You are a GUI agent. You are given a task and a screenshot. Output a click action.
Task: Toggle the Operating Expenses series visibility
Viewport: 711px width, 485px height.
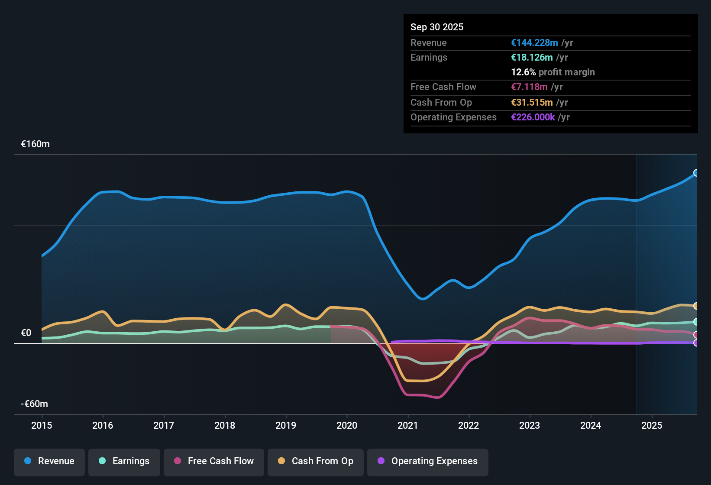(427, 461)
